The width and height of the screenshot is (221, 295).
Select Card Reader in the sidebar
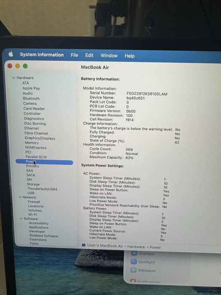(34, 109)
